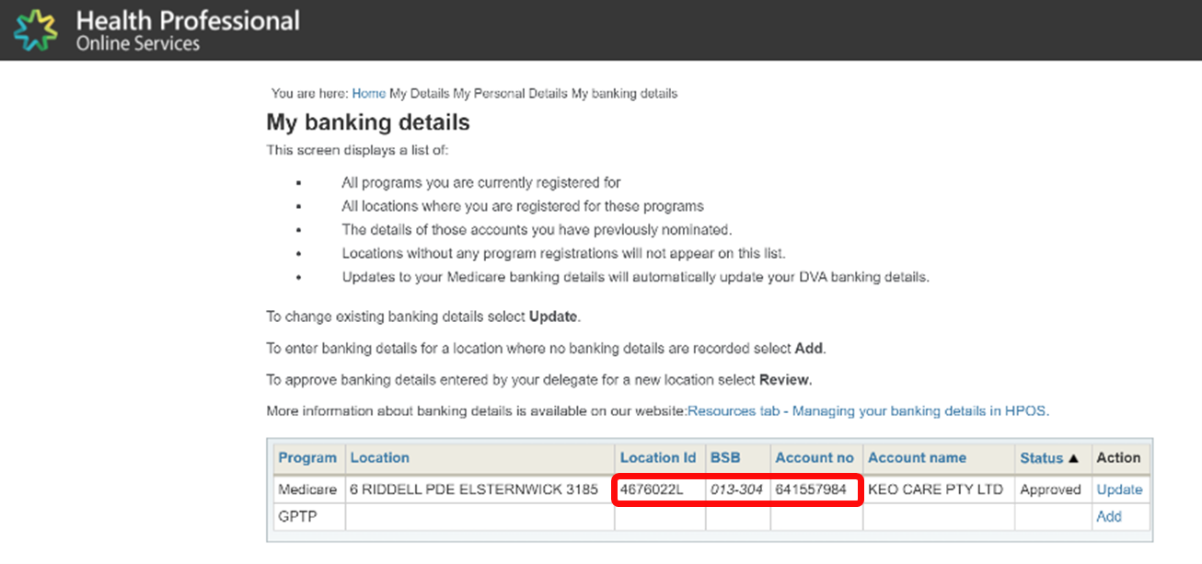
Task: Select the BSB value 013-304
Action: pyautogui.click(x=736, y=490)
